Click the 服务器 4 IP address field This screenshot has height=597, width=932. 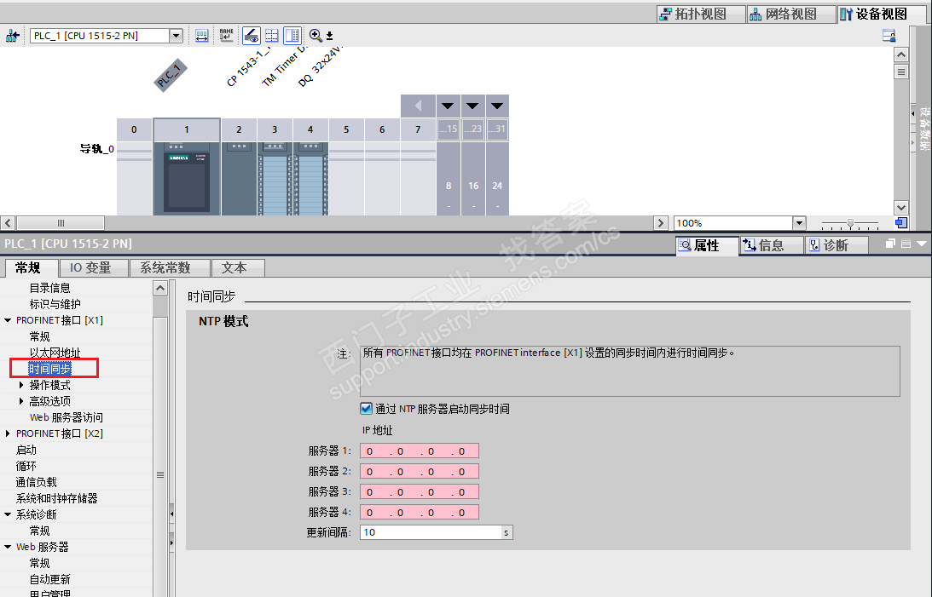419,512
